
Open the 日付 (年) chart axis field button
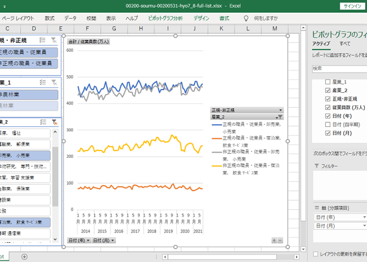point(79,240)
